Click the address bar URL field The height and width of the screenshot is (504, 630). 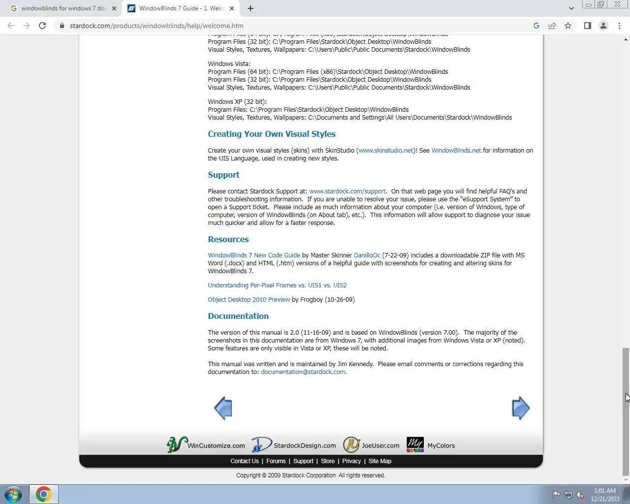click(x=295, y=26)
